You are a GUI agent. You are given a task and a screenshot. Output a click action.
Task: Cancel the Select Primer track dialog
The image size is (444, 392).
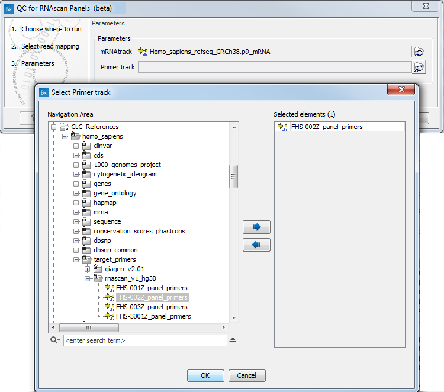coord(247,375)
